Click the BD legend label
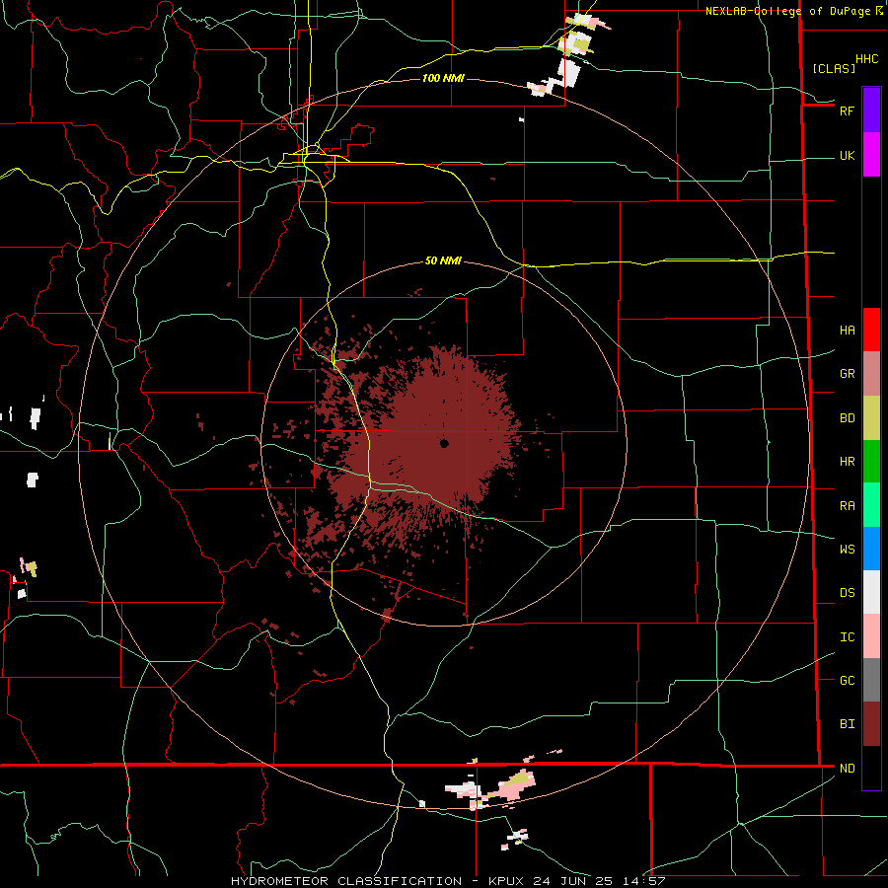888x888 pixels. pos(847,417)
